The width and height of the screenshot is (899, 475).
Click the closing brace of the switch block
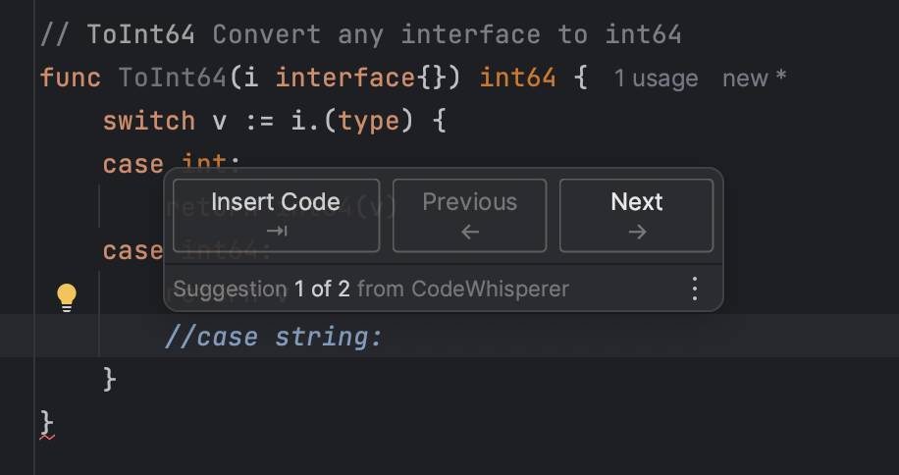pos(110,379)
